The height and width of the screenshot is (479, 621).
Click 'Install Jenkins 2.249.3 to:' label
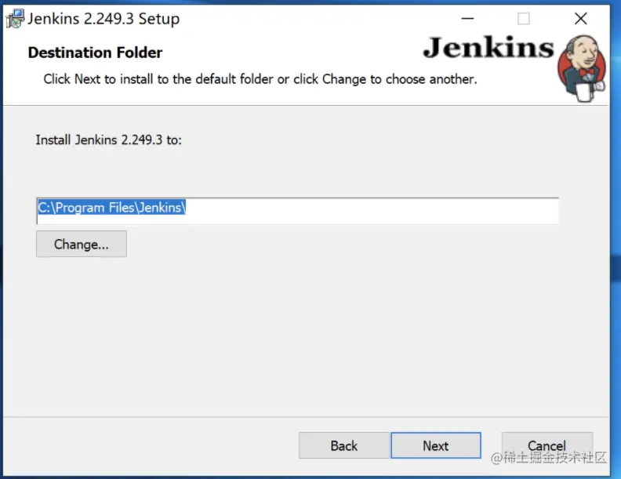(x=108, y=140)
